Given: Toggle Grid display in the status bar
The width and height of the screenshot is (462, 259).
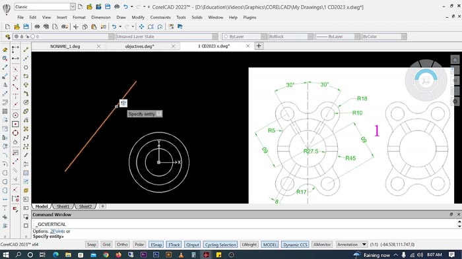Looking at the screenshot, I should pyautogui.click(x=106, y=245).
